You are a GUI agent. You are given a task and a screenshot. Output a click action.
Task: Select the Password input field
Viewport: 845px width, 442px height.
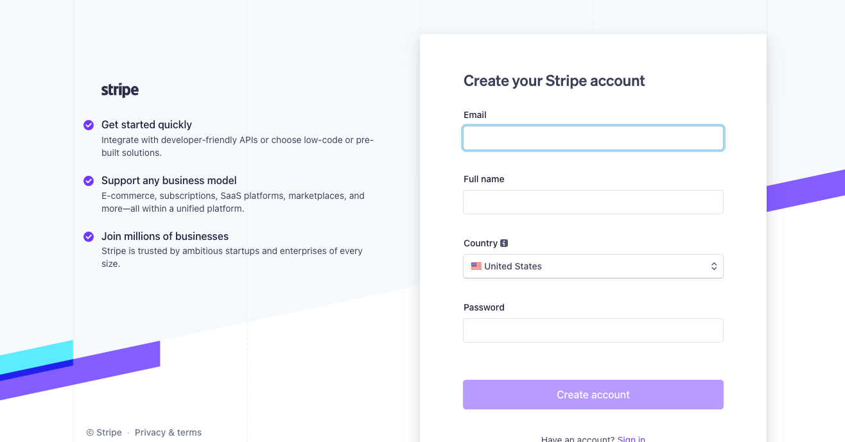point(593,330)
